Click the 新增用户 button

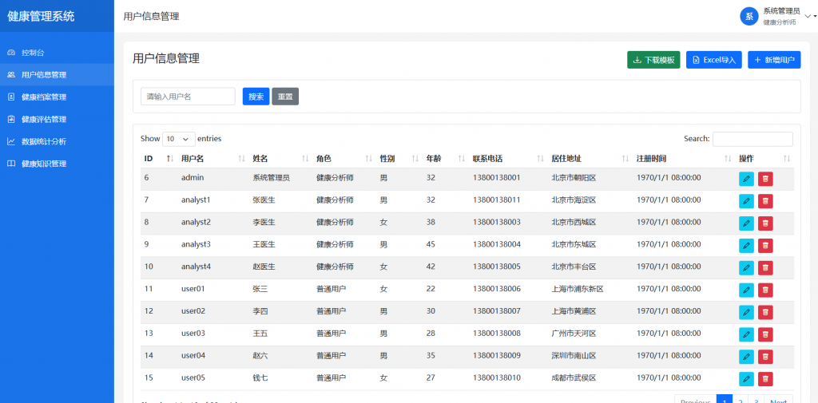point(774,60)
